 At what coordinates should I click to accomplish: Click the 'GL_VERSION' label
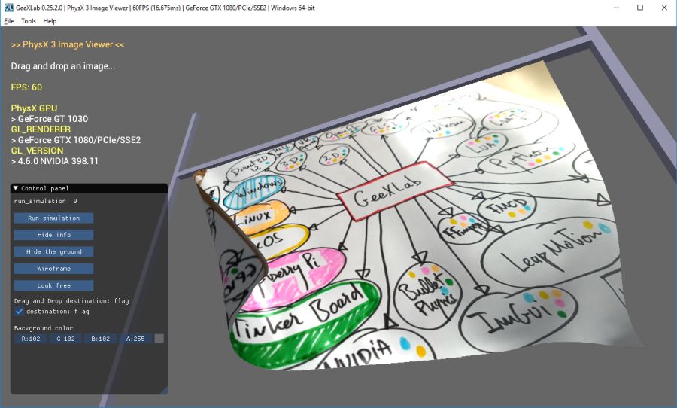pos(37,151)
